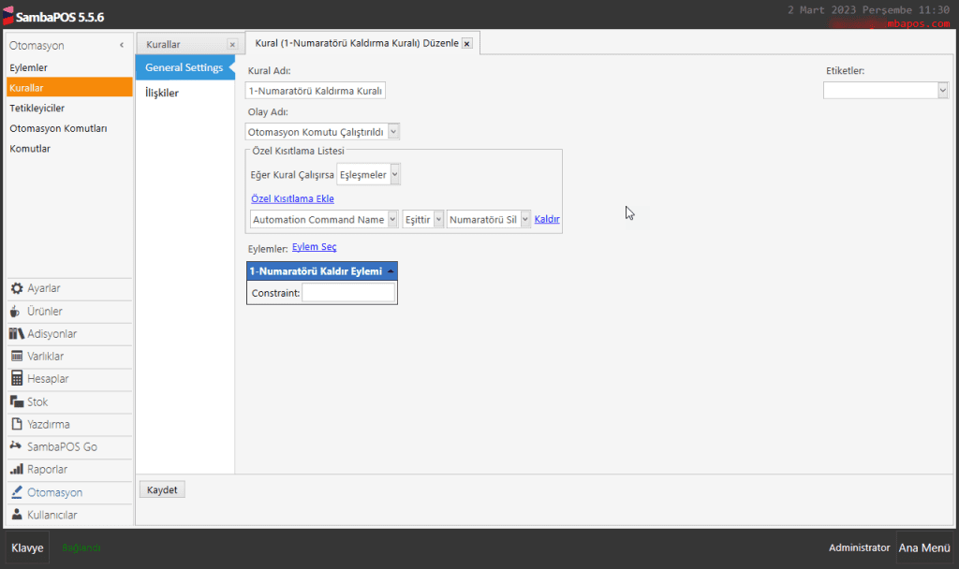Select Tetikleyiciler in the Otomasyon menu

tap(37, 108)
